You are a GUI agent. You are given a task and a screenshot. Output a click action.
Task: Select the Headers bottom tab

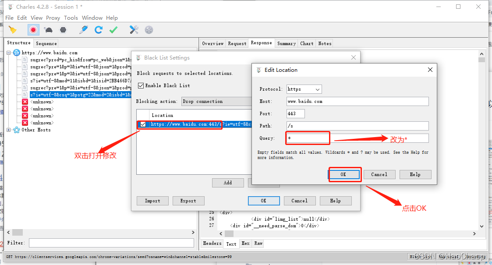coord(212,244)
